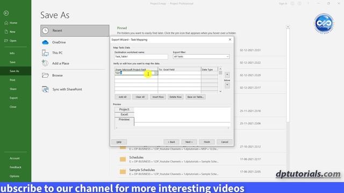Open Account settings
This screenshot has height=193, width=344.
[15, 158]
